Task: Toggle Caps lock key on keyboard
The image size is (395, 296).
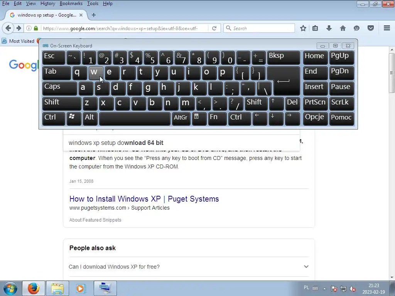Action: click(60, 88)
